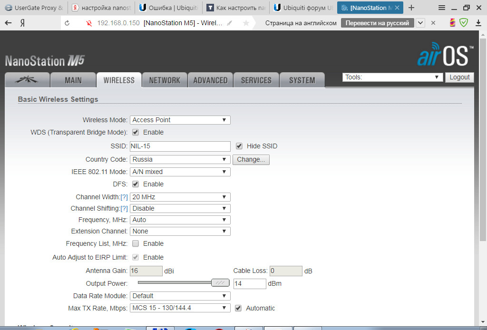Switch to the Как настроить browser tab
The height and width of the screenshot is (330, 487).
pyautogui.click(x=236, y=8)
